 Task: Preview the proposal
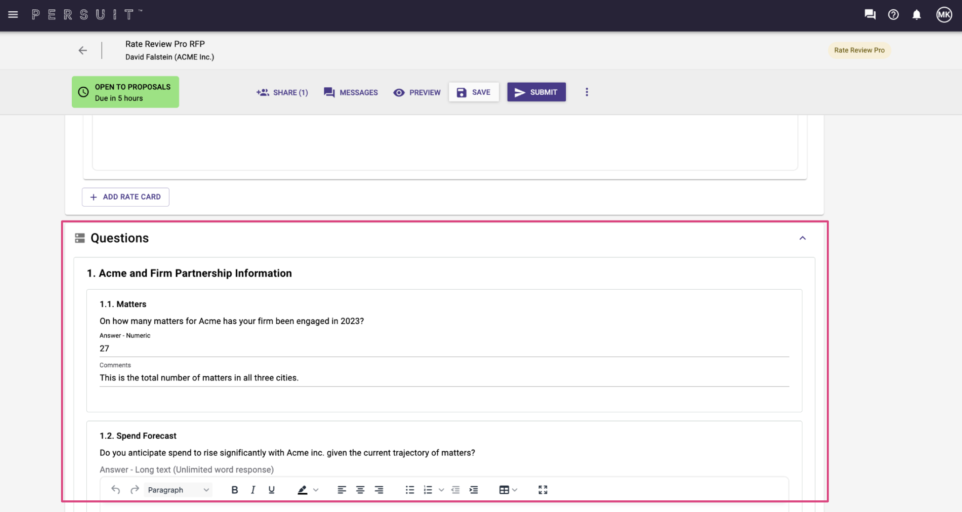click(417, 92)
